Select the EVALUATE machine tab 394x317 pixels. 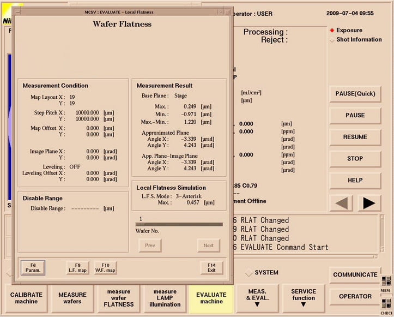coord(211,298)
